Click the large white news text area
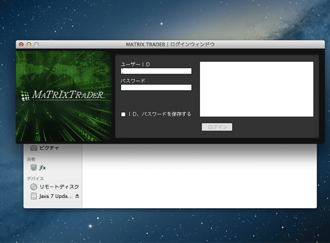The image size is (330, 243). point(257,89)
